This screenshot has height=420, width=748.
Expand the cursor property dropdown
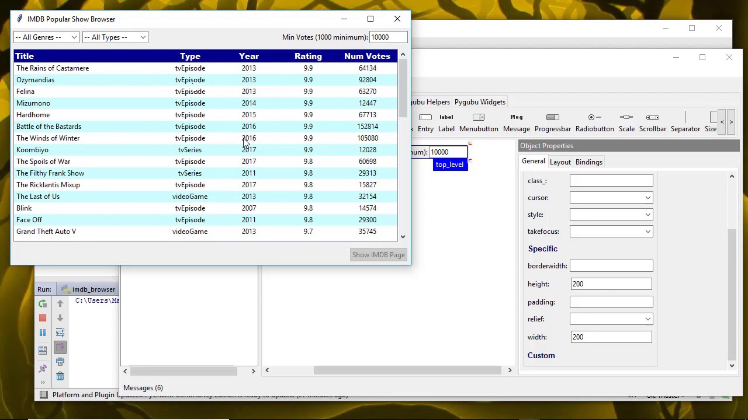[x=647, y=198]
